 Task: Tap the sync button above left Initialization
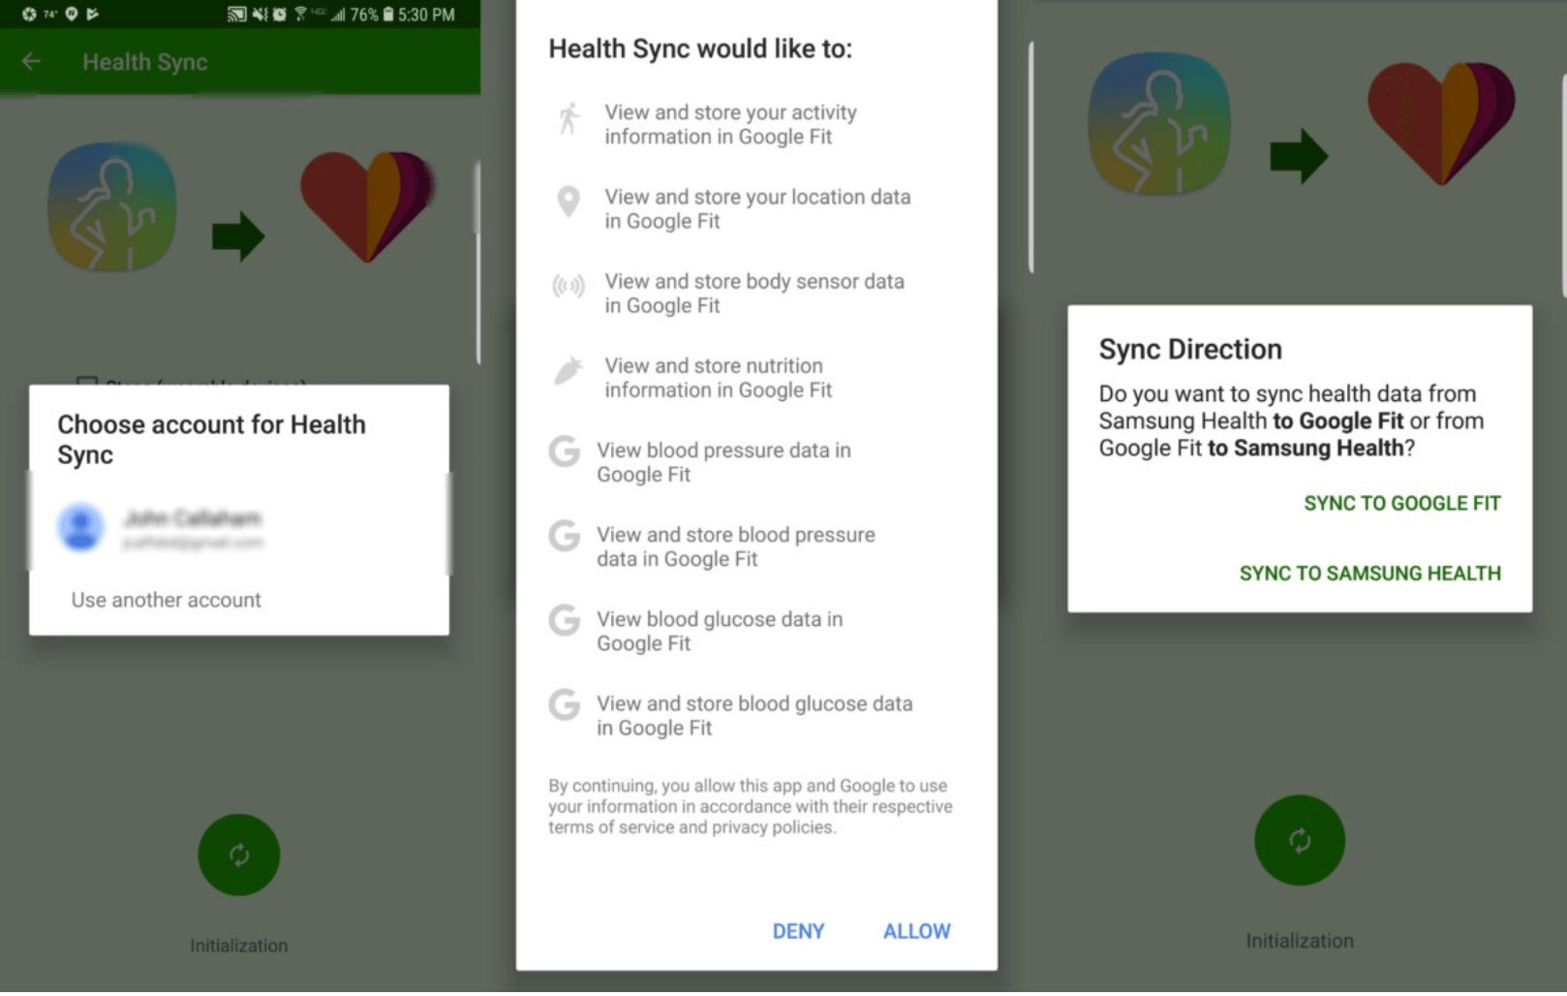(x=239, y=856)
